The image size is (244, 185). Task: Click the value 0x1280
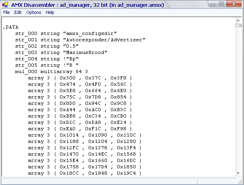[x=126, y=141]
